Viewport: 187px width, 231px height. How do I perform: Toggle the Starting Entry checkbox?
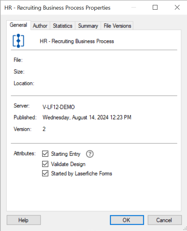tap(45, 154)
